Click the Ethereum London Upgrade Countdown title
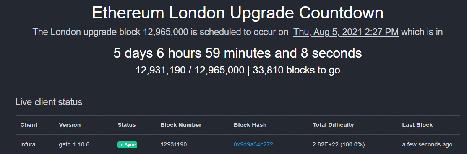467x154 pixels. coord(237,13)
